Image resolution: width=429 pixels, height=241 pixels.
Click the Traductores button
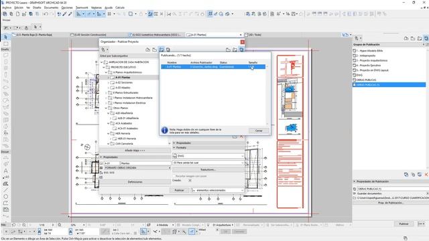pos(208,169)
